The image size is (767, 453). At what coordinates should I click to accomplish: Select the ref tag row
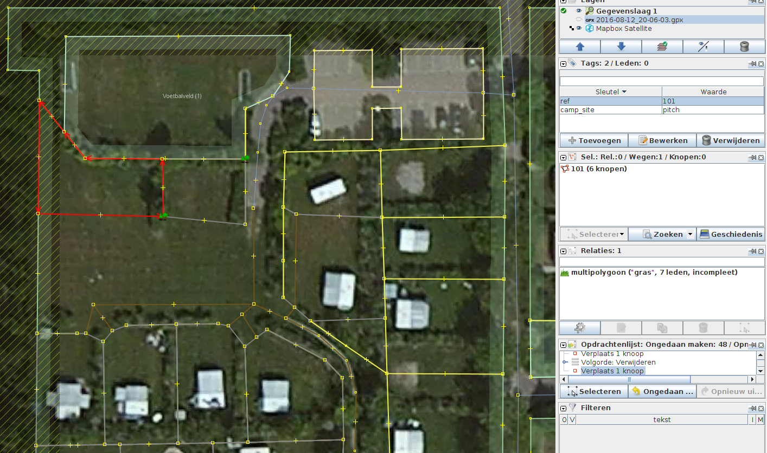pyautogui.click(x=662, y=101)
